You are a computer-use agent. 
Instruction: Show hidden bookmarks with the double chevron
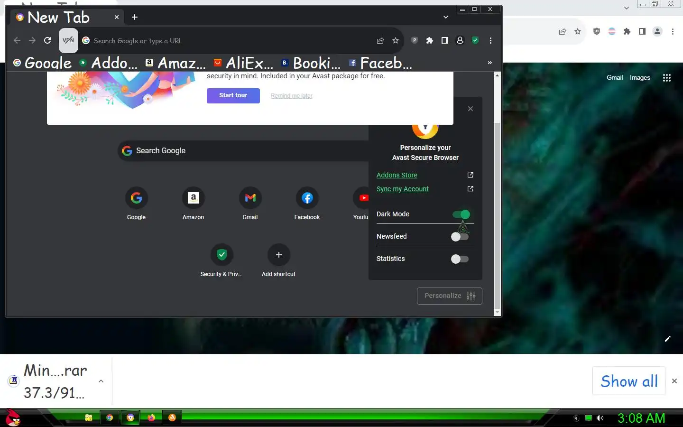(x=490, y=63)
